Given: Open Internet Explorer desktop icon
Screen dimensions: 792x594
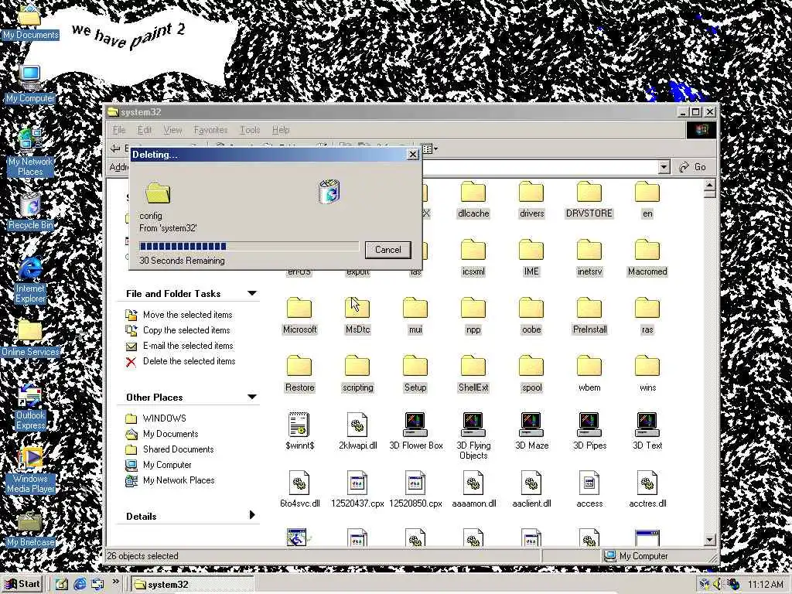Looking at the screenshot, I should [x=30, y=279].
